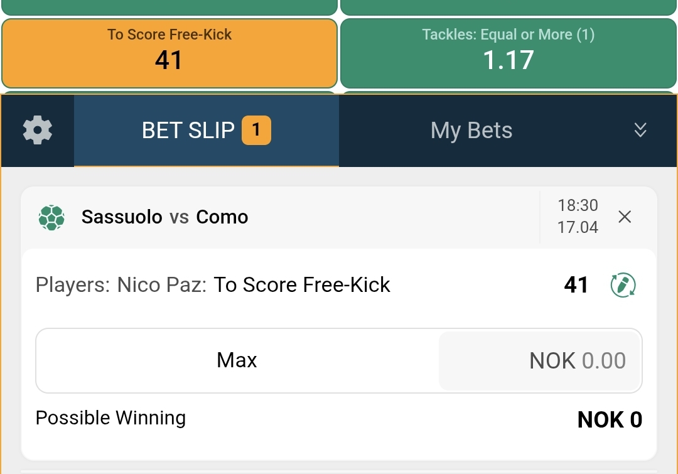
Task: Click green odds button above Tackles
Action: click(x=508, y=6)
